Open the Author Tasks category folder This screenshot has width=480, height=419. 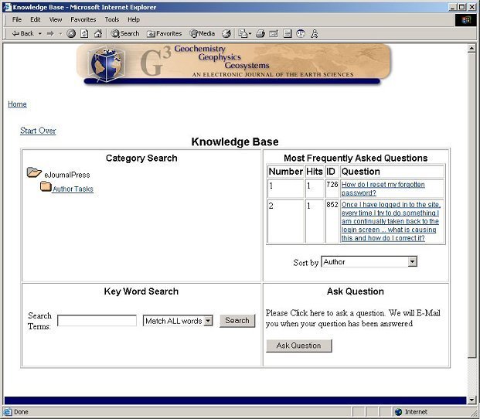pos(73,189)
